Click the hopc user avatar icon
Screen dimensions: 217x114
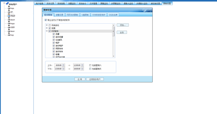click(9, 23)
